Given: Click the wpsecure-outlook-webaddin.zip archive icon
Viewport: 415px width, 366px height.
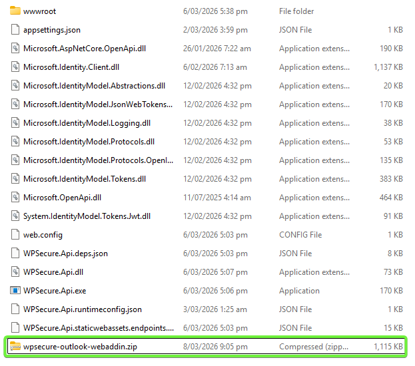Looking at the screenshot, I should (15, 347).
